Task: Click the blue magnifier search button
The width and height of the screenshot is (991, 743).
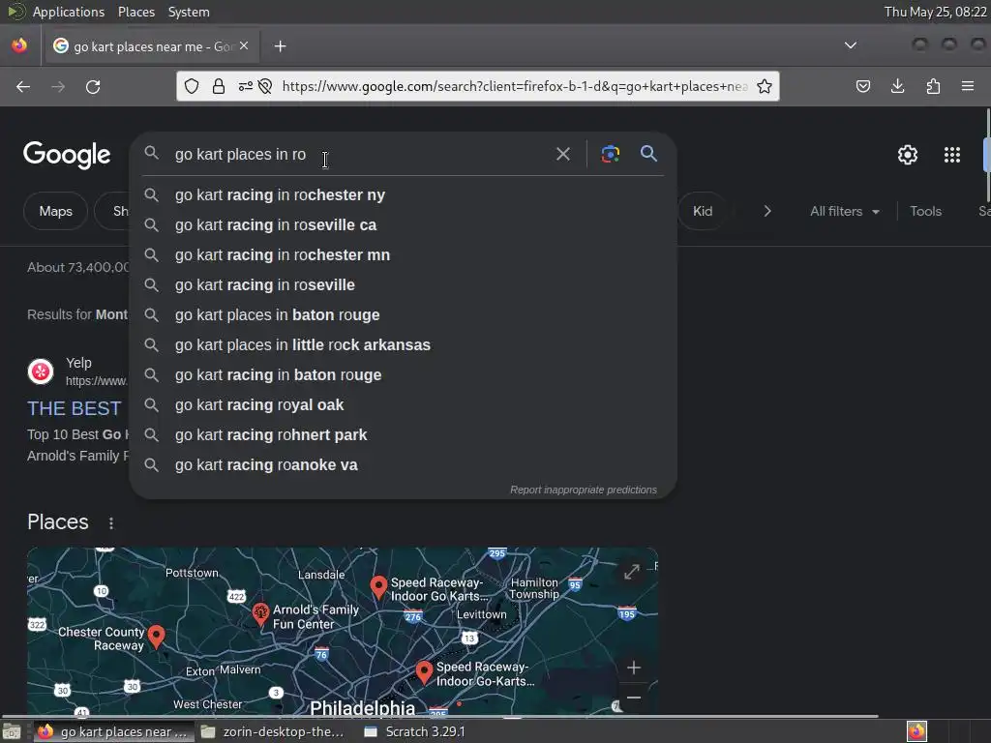Action: click(648, 154)
